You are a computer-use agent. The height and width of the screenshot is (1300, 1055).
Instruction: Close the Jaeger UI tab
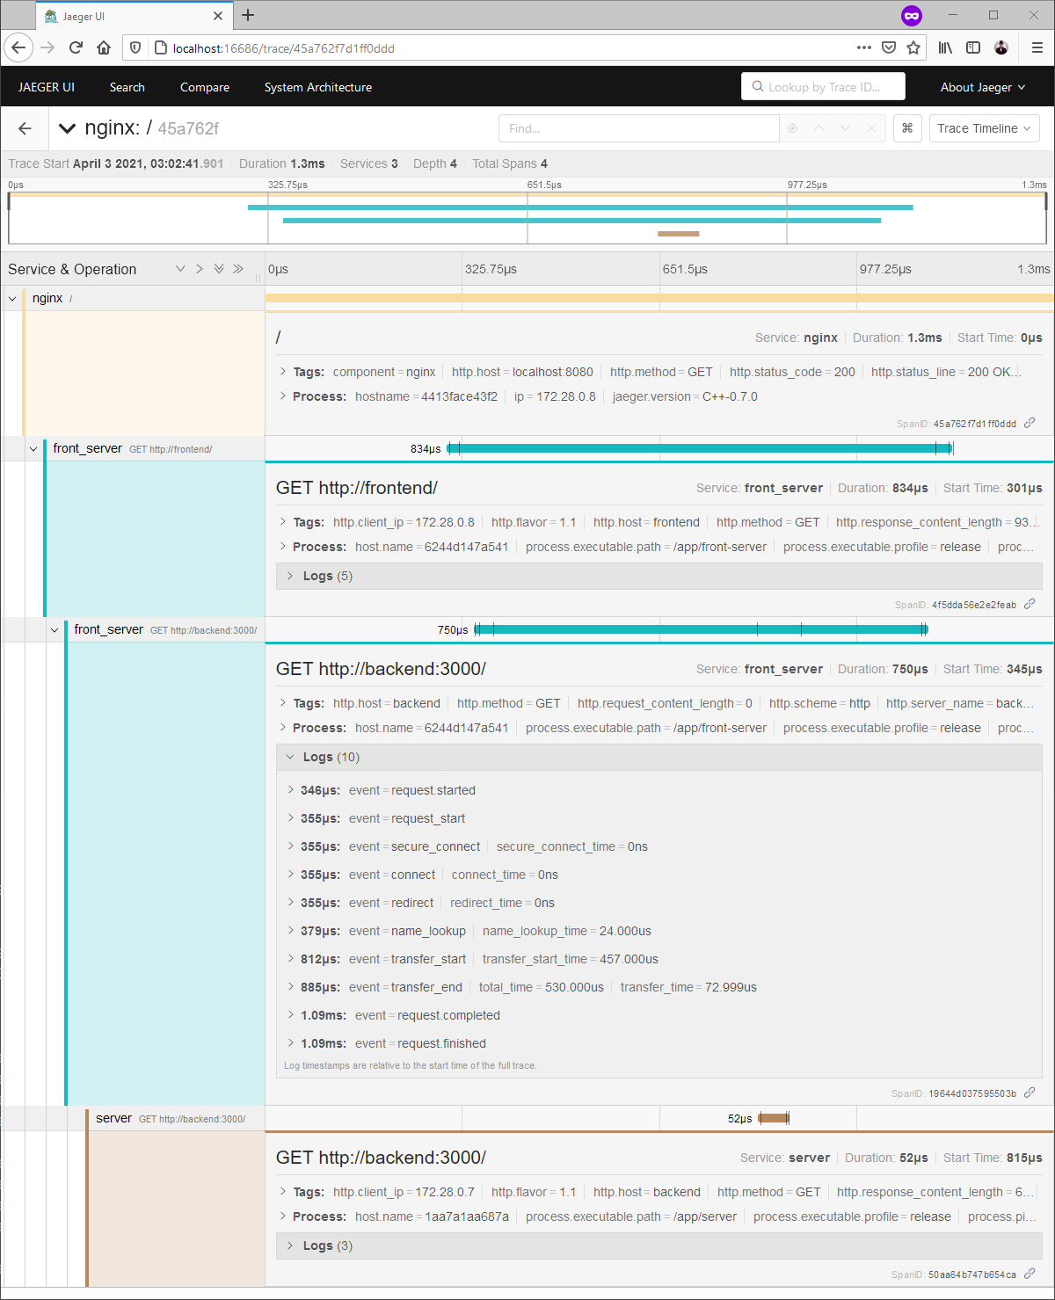pos(218,16)
